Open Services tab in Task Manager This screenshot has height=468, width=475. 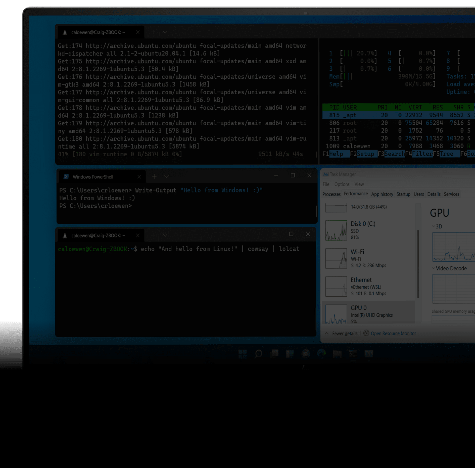click(451, 194)
